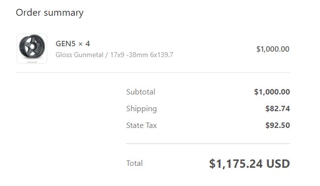
Task: Click the Total label
Action: tap(134, 163)
